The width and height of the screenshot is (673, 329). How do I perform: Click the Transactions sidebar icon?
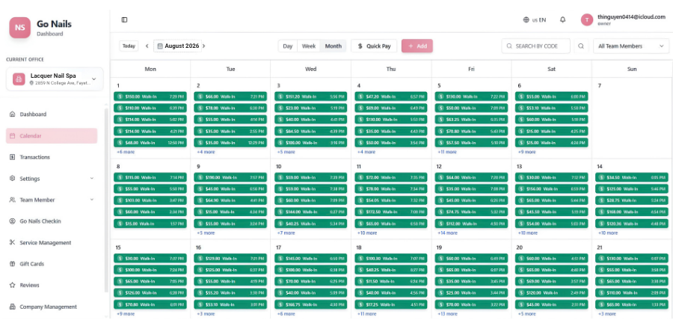tap(12, 157)
